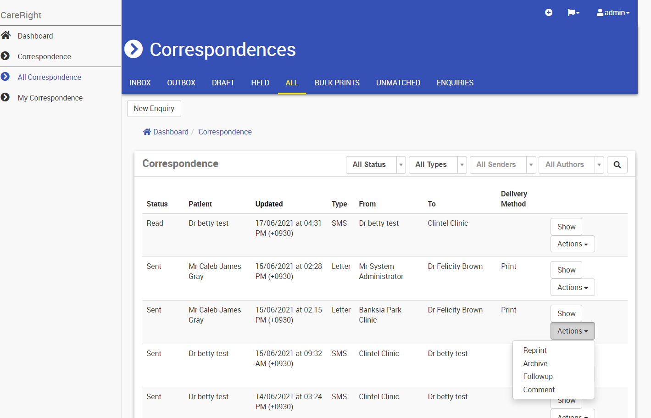
Task: Switch to the BULK PRINTS tab
Action: [x=337, y=83]
